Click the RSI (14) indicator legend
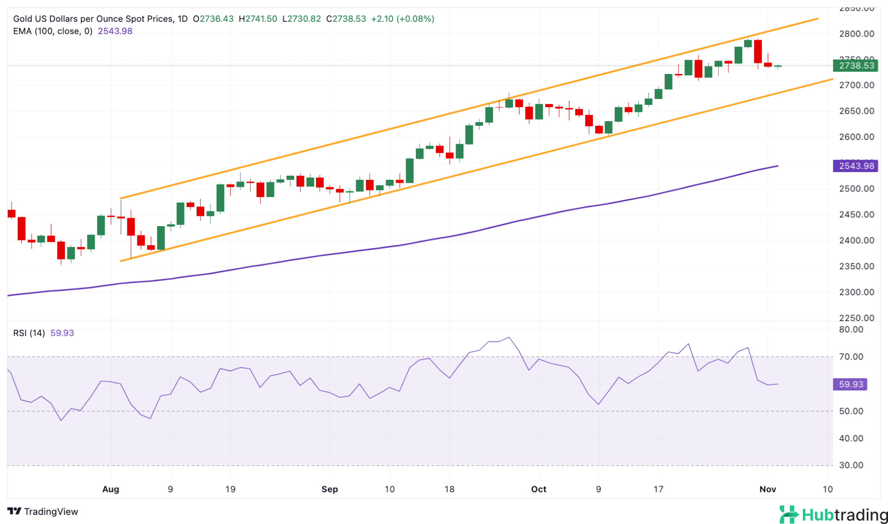Viewport: 888px width, 524px height. (29, 333)
